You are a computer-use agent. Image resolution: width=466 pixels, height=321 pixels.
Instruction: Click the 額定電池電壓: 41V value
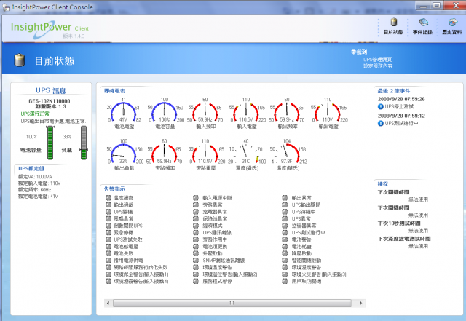click(38, 197)
